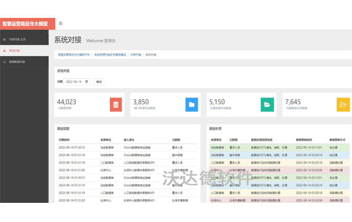Click the 接入源头 column header
Image resolution: width=352 pixels, height=222 pixels.
[x=129, y=140]
